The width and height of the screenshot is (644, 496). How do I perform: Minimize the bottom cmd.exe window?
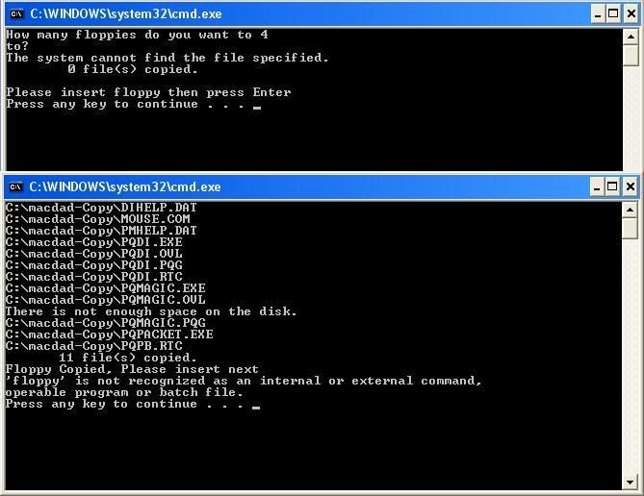coord(597,187)
